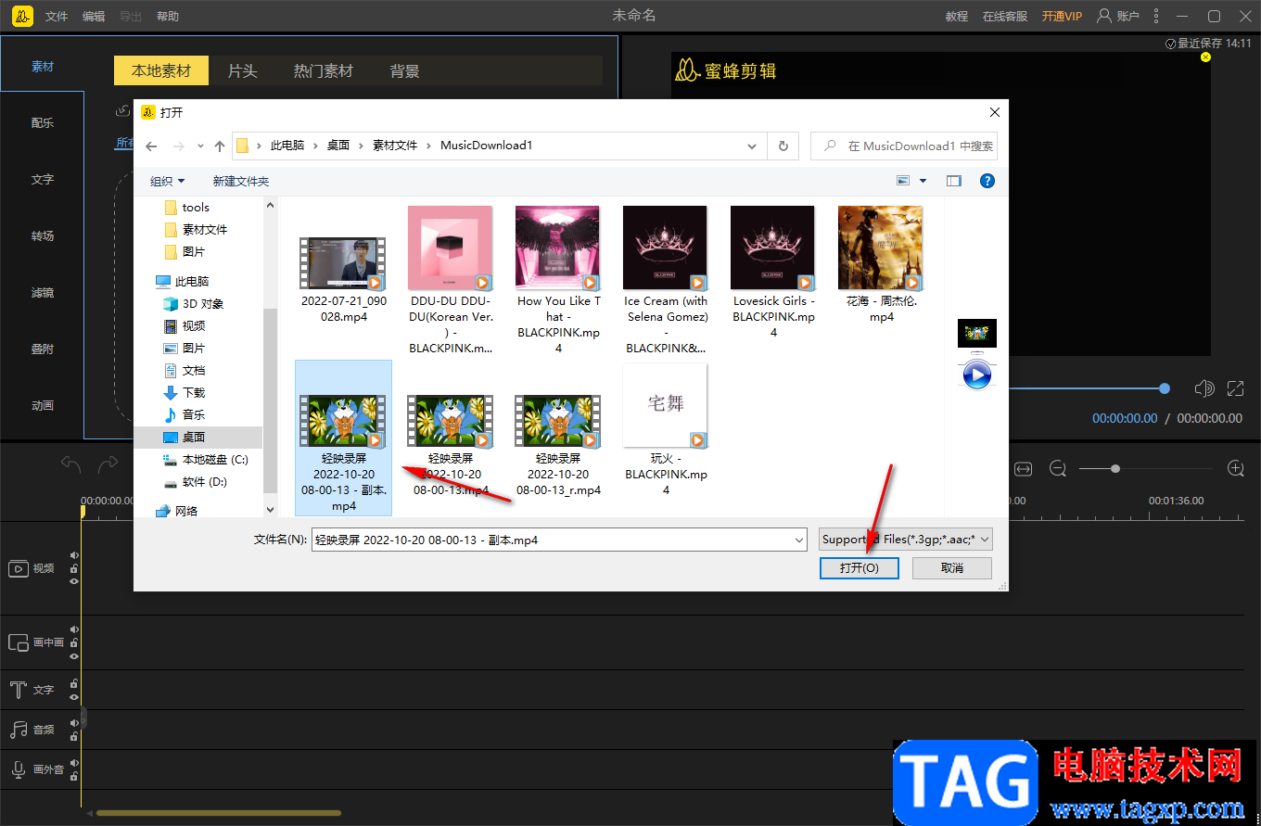Click the preview pane play button
This screenshot has height=826, width=1261.
click(977, 375)
